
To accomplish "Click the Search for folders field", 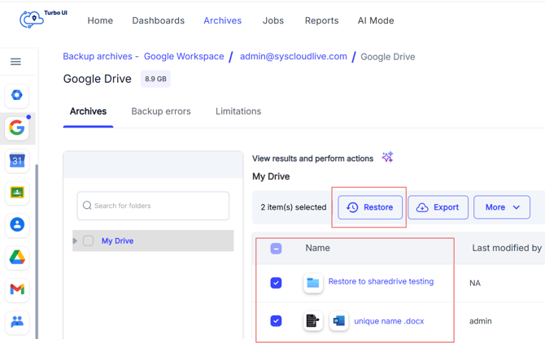I will pyautogui.click(x=153, y=206).
